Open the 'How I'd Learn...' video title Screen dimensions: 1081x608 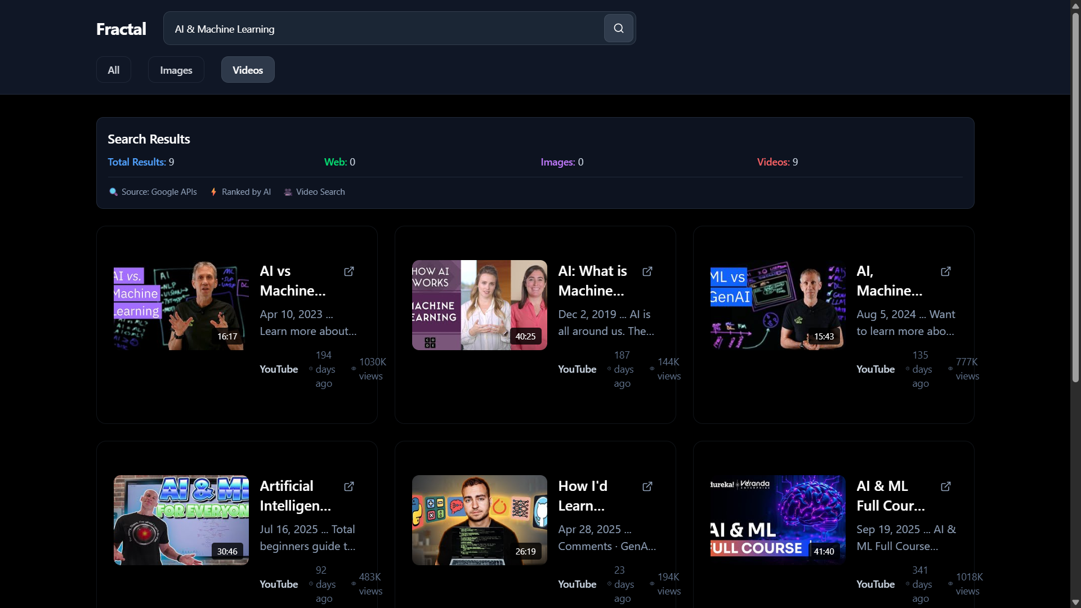[582, 495]
